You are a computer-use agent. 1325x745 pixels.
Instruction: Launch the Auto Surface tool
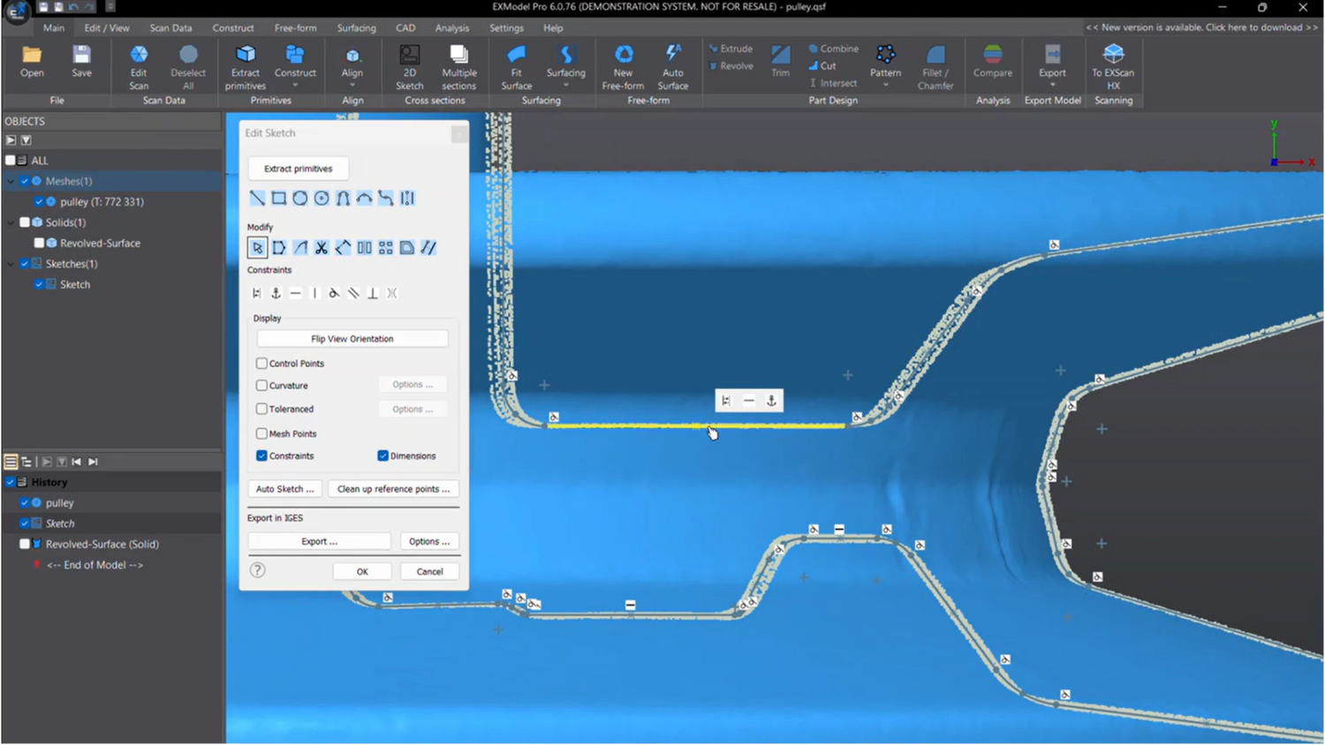coord(672,67)
